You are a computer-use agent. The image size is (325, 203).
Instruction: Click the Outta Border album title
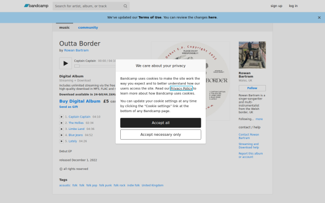coord(80,43)
